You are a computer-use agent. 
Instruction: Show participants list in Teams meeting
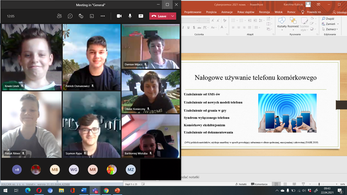click(59, 16)
